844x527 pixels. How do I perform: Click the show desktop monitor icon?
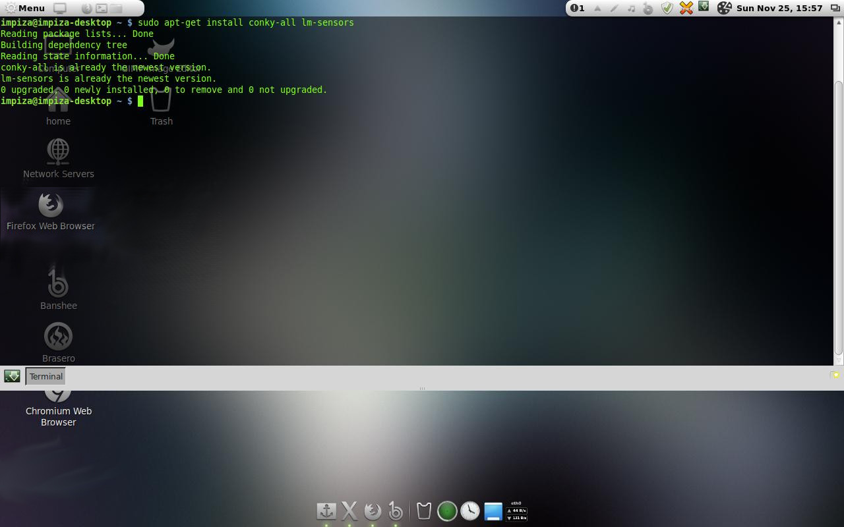point(60,9)
